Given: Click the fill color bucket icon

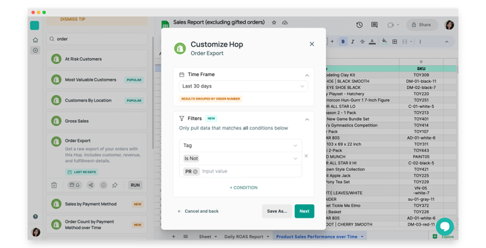Looking at the screenshot, I should click(x=384, y=41).
